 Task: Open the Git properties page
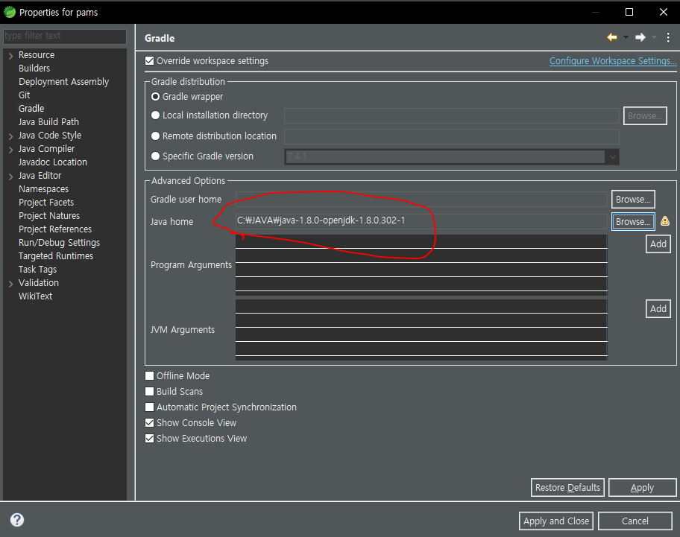(x=25, y=95)
